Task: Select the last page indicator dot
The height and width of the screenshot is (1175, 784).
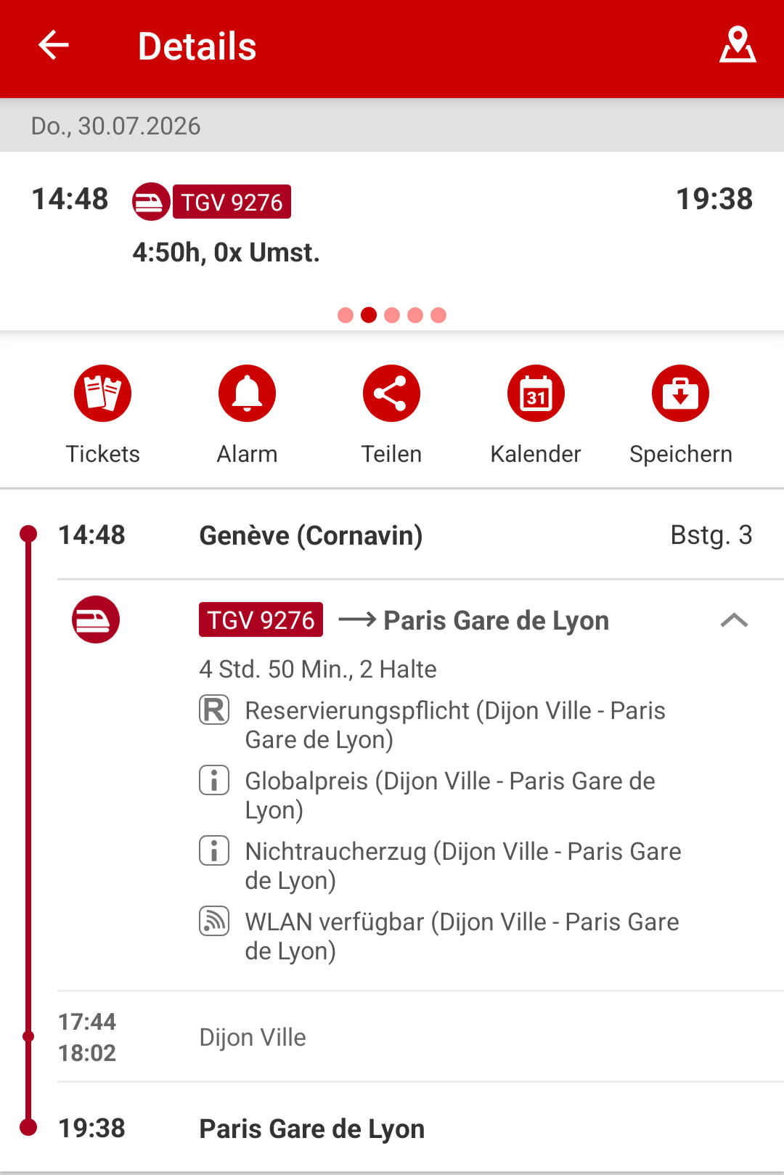Action: [x=438, y=315]
